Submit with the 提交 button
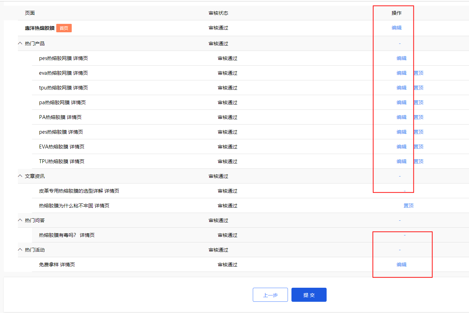Viewport: 469px width, 313px height. coord(309,295)
